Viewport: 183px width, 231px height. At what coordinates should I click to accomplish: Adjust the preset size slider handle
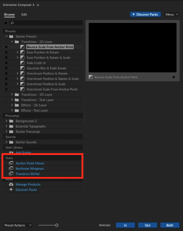[57, 225]
